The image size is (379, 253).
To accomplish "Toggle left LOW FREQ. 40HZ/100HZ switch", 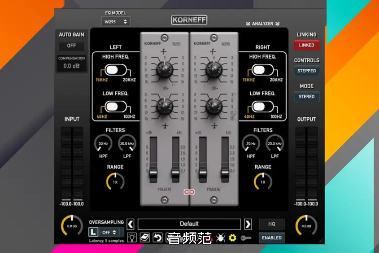I will pyautogui.click(x=116, y=107).
